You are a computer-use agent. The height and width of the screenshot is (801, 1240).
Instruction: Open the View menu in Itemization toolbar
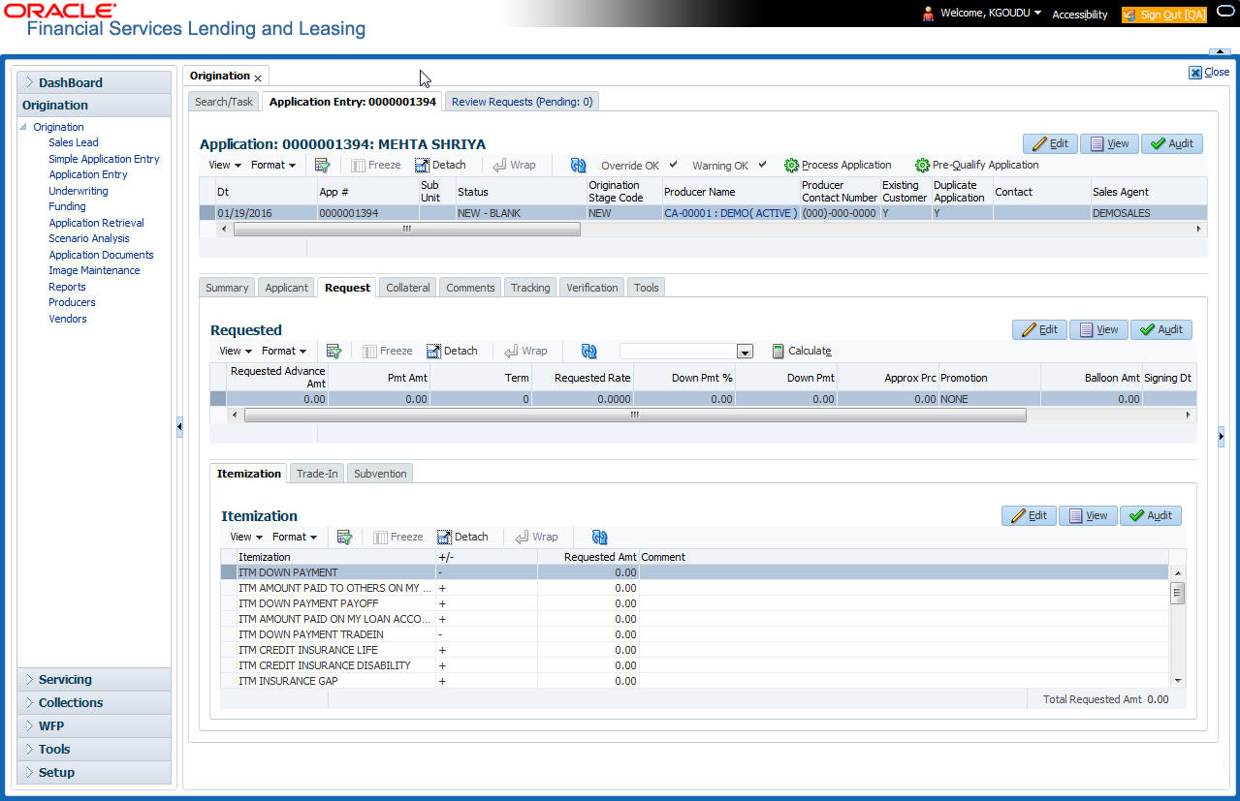tap(246, 537)
